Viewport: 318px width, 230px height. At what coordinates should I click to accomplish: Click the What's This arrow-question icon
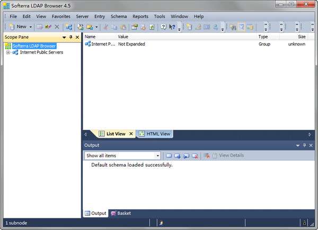tap(172, 27)
